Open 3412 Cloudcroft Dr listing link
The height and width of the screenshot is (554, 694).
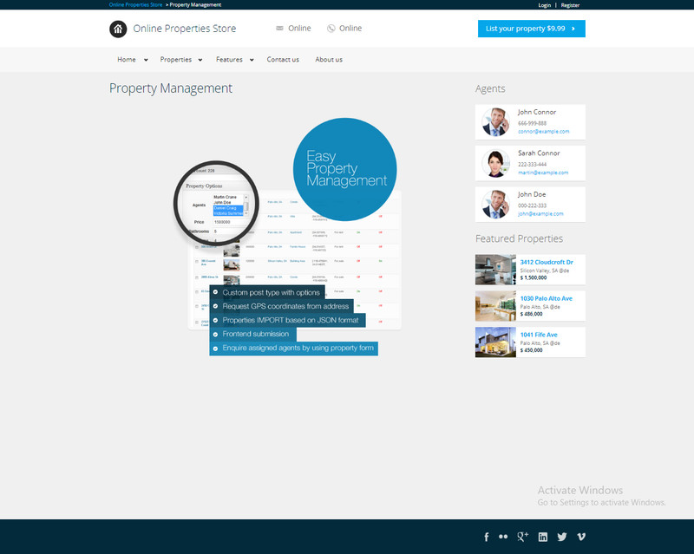547,262
